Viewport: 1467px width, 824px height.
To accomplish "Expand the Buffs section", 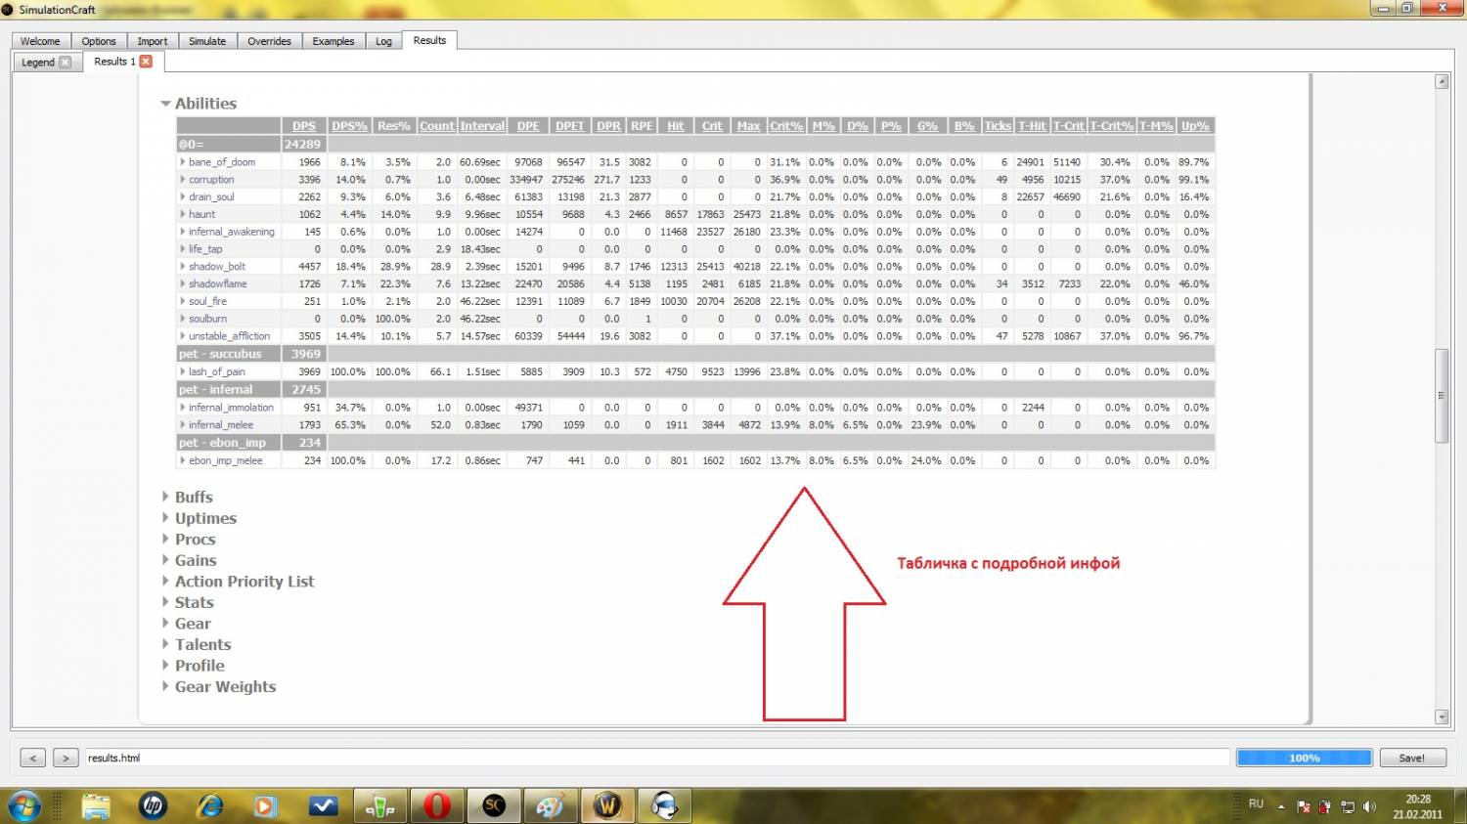I will pyautogui.click(x=165, y=497).
